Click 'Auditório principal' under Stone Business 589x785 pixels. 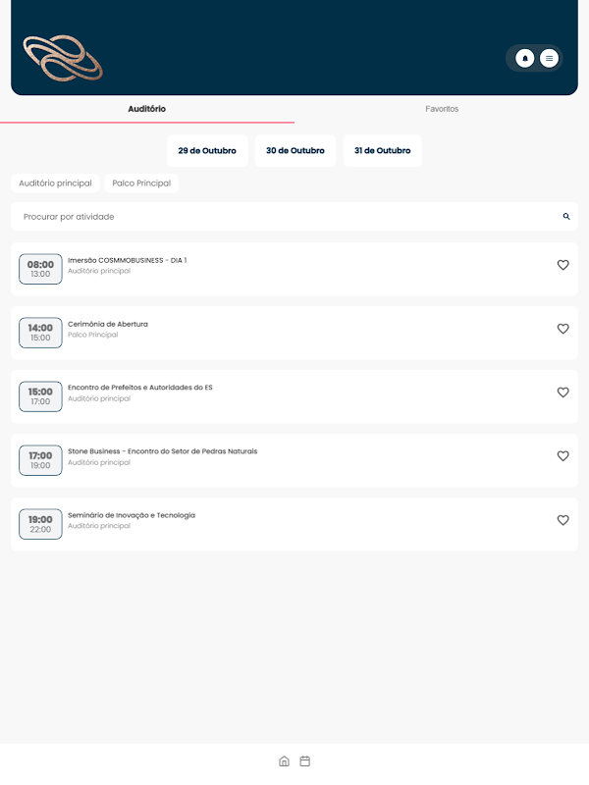[x=99, y=462]
